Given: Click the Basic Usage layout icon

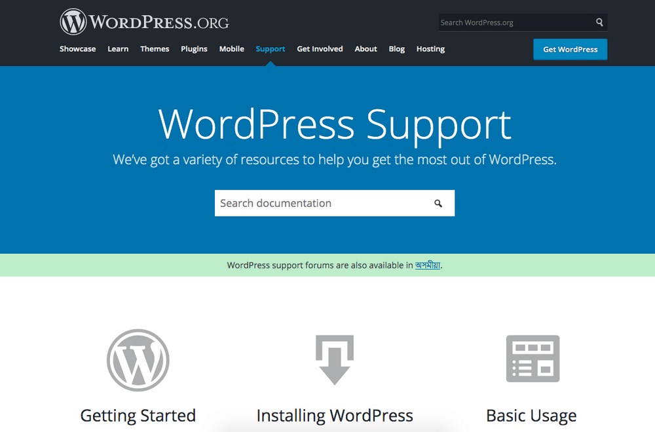Looking at the screenshot, I should click(533, 359).
